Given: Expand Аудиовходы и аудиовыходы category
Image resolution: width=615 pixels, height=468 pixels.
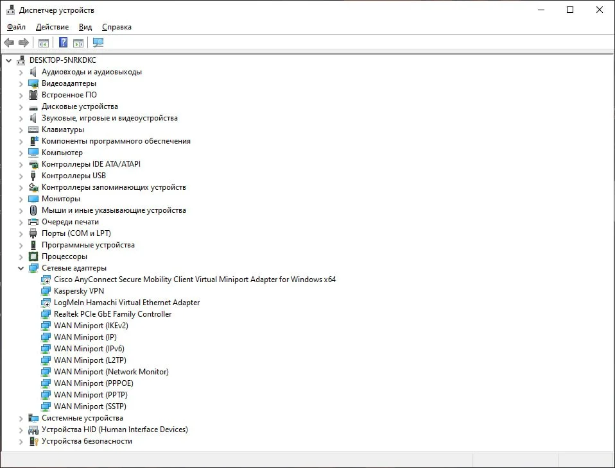Looking at the screenshot, I should (21, 72).
